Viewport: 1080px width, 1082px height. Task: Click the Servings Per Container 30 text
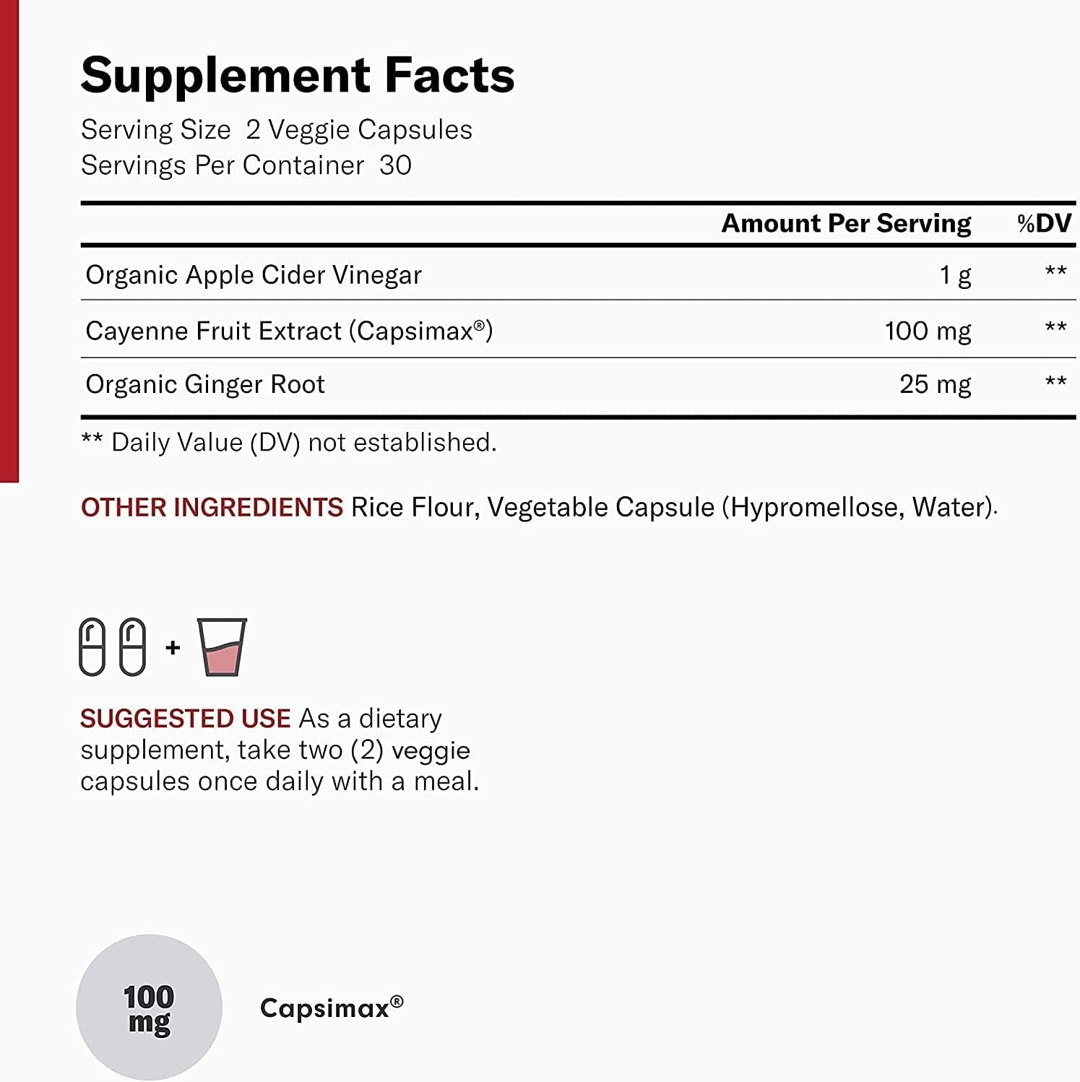pos(246,165)
